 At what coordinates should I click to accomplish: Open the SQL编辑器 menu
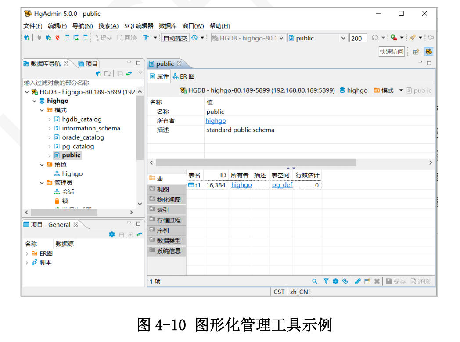click(139, 26)
